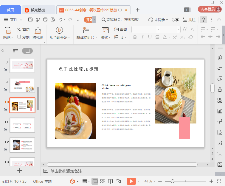The width and height of the screenshot is (225, 186).
Task: Add new slide with panel plus button
Action: (20, 171)
